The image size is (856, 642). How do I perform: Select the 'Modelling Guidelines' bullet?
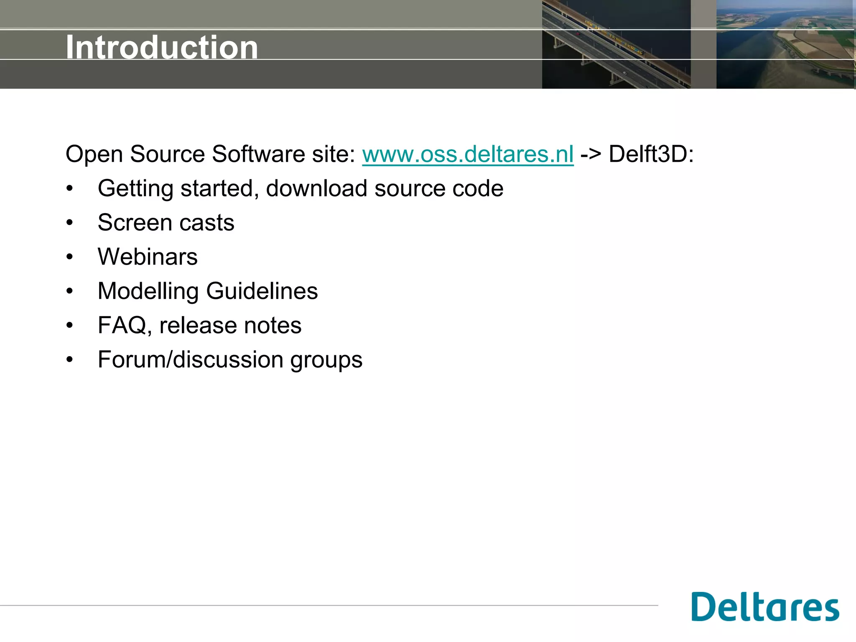[x=208, y=291]
